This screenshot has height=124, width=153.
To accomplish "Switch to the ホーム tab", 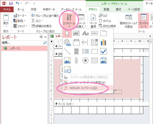I will click(x=21, y=10).
